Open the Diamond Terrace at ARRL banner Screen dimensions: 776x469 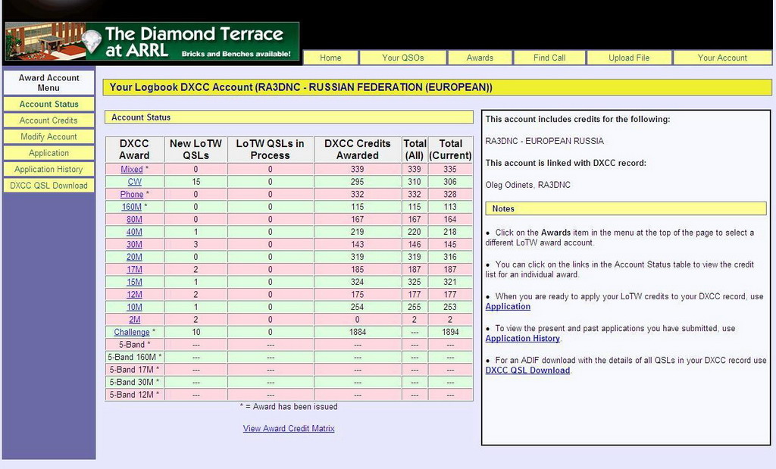152,42
